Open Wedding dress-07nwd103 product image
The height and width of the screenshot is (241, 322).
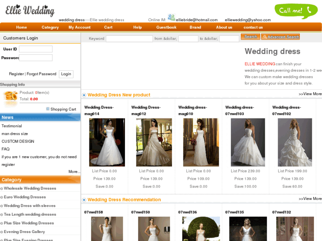click(248, 142)
